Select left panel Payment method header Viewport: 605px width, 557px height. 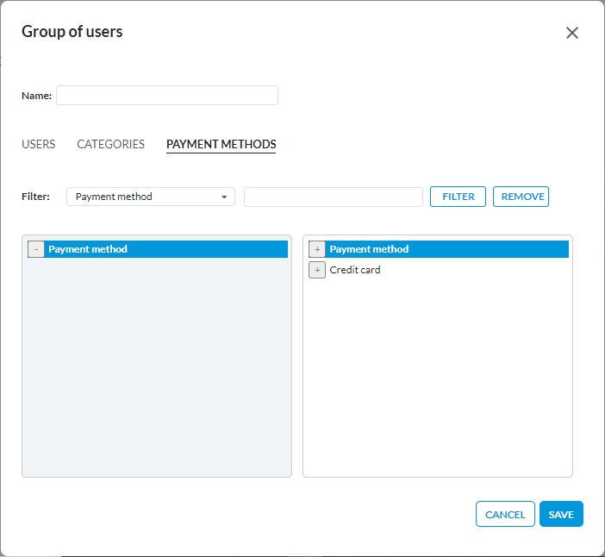pyautogui.click(x=164, y=249)
